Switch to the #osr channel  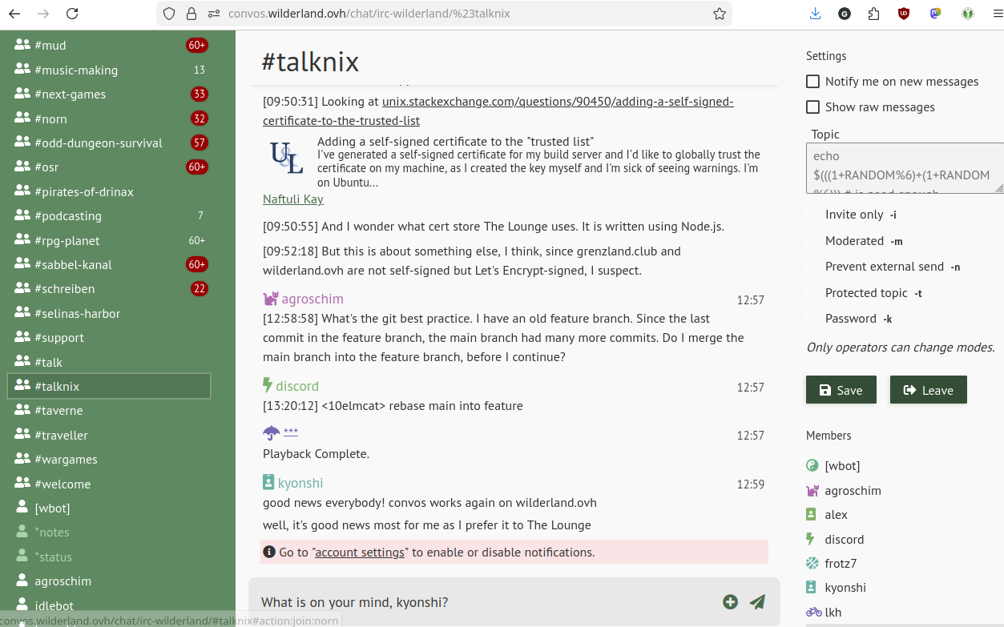point(46,167)
